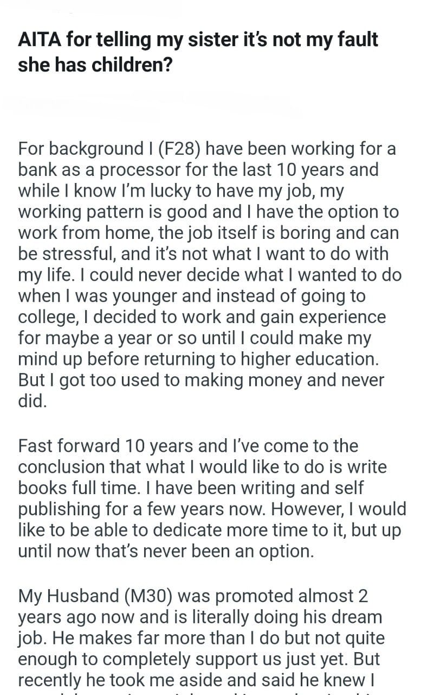Click the 'My Husband (M30)' paragraph
Image resolution: width=427 pixels, height=695 pixels.
[x=200, y=638]
